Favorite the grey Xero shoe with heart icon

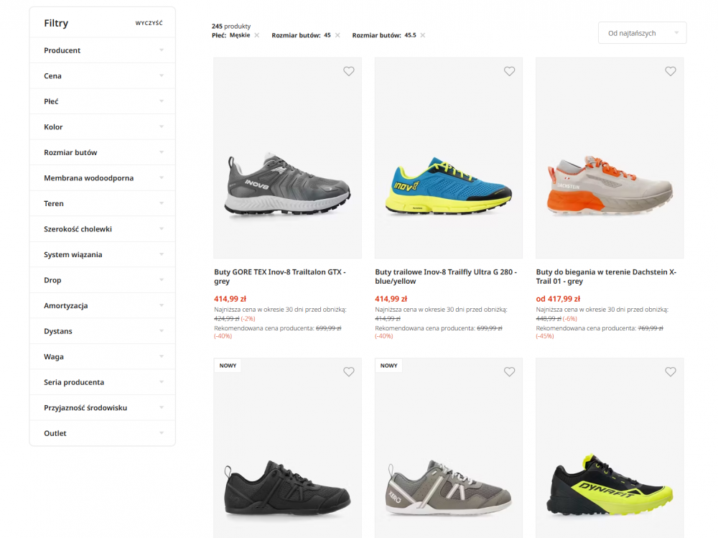(x=509, y=371)
